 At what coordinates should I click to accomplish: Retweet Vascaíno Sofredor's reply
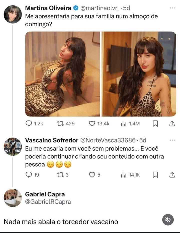[x=60, y=175]
